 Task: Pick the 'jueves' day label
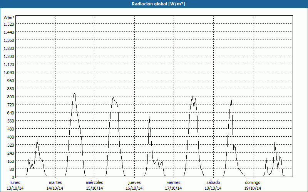tap(134, 182)
